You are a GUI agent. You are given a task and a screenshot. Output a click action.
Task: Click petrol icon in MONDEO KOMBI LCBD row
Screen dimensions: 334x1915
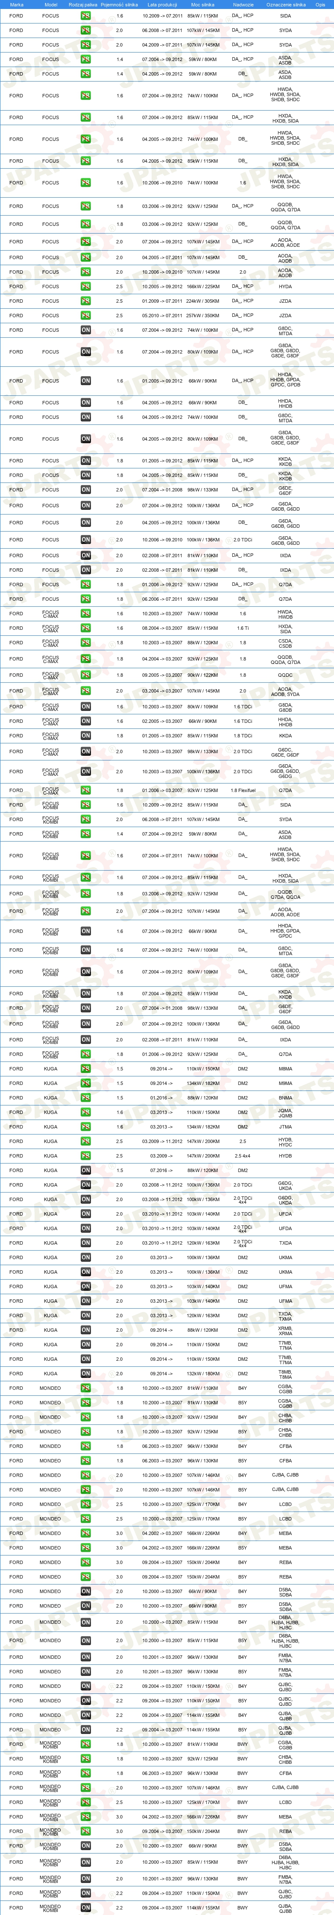click(x=85, y=1803)
